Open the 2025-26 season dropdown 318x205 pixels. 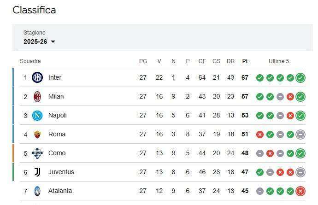[39, 41]
